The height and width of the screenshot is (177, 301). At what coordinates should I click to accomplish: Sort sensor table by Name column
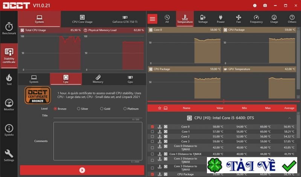pyautogui.click(x=187, y=108)
